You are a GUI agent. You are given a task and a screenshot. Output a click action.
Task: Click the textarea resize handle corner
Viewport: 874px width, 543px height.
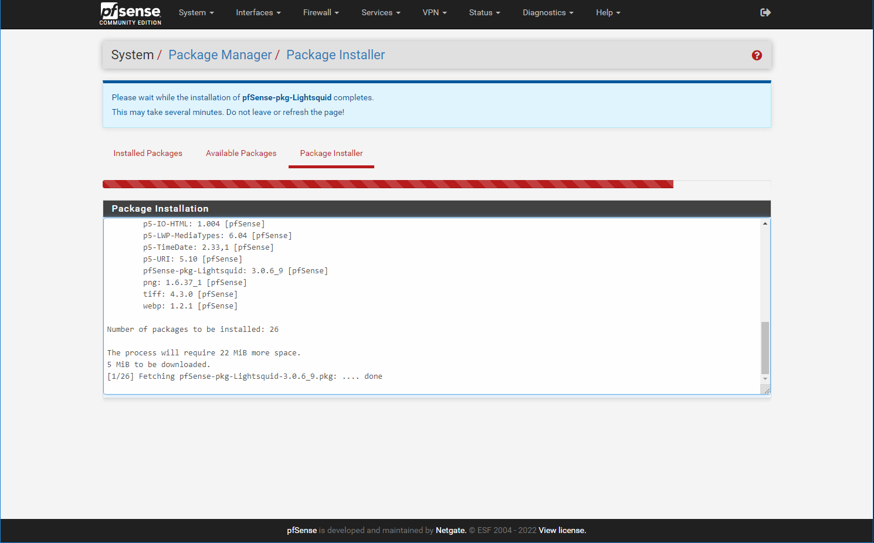click(767, 391)
